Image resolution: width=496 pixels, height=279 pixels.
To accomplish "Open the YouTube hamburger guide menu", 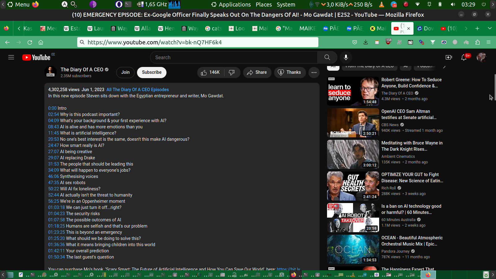I will point(11,57).
